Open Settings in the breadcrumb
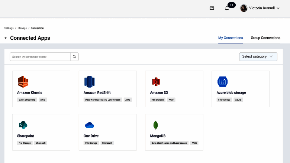Viewport: 290px width, 163px height. (x=9, y=28)
